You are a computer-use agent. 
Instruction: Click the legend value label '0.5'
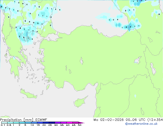coord(9,125)
